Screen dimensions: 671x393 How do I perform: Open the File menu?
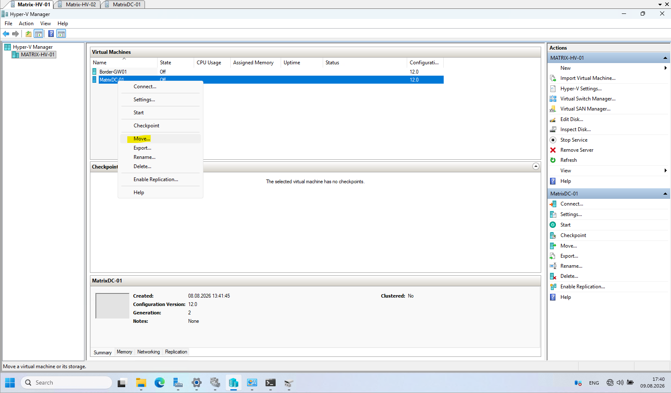(8, 24)
